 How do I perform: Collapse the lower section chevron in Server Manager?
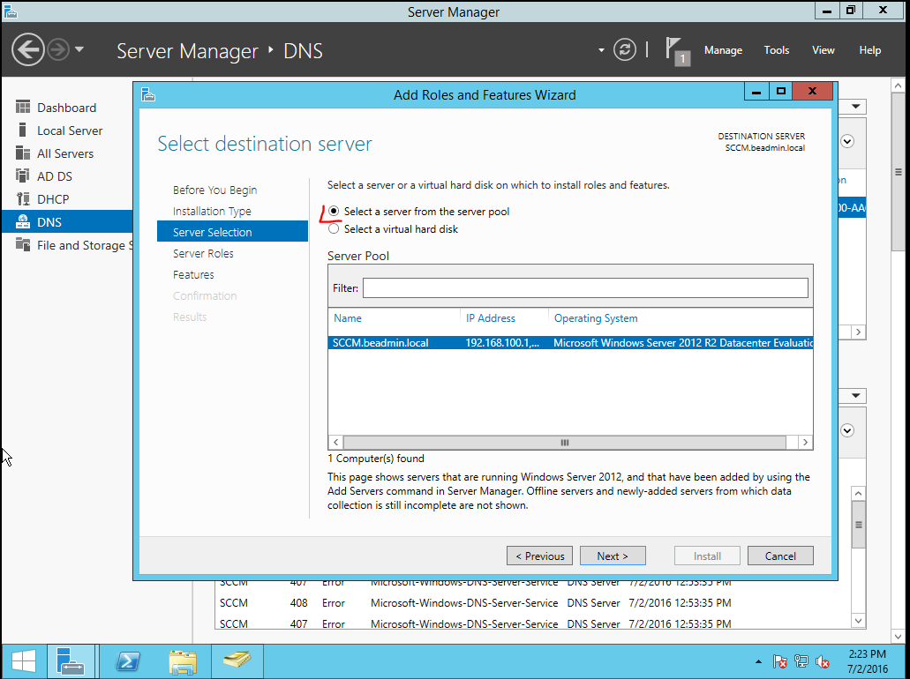(x=847, y=431)
